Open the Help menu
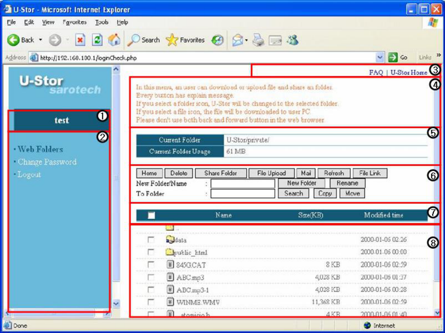 point(122,22)
